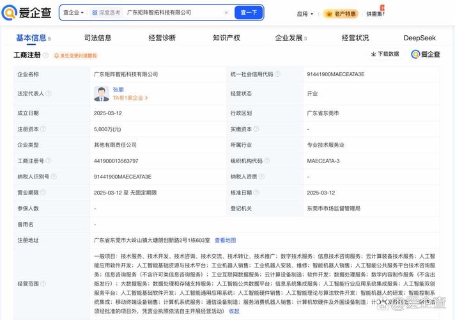455x320 pixels.
Task: Switch to the 经营诊断 tab
Action: pyautogui.click(x=162, y=38)
